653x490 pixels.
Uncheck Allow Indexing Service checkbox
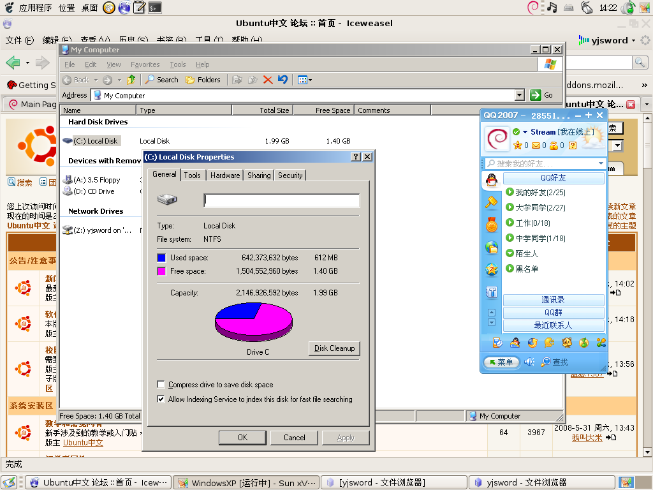click(x=161, y=399)
